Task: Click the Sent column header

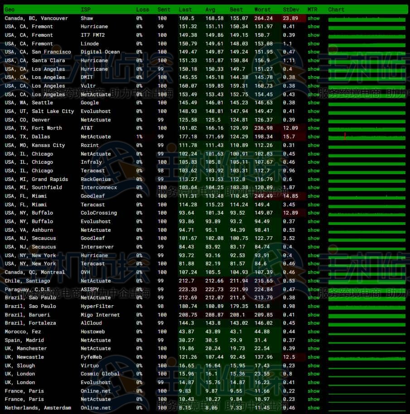Action: (164, 10)
